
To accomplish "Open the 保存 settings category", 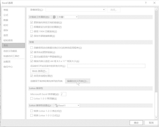I will click(x=13, y=30).
